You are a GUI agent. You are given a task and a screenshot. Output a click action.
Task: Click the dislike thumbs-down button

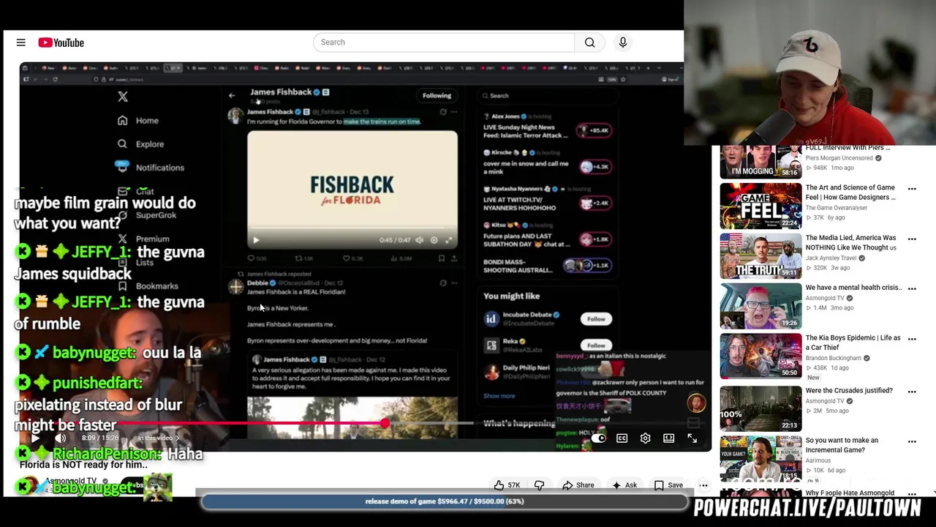[x=539, y=485]
